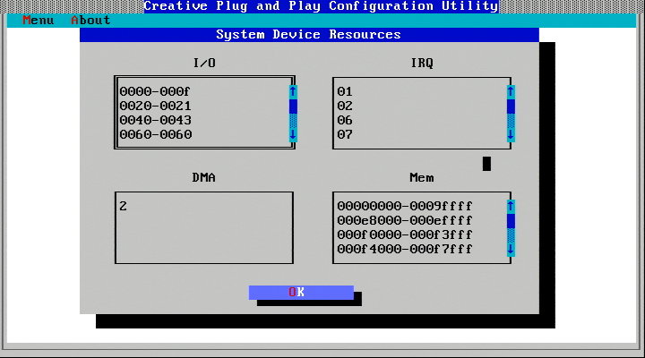Select I/O range 0000-000f
645x358 pixels.
pyautogui.click(x=155, y=91)
